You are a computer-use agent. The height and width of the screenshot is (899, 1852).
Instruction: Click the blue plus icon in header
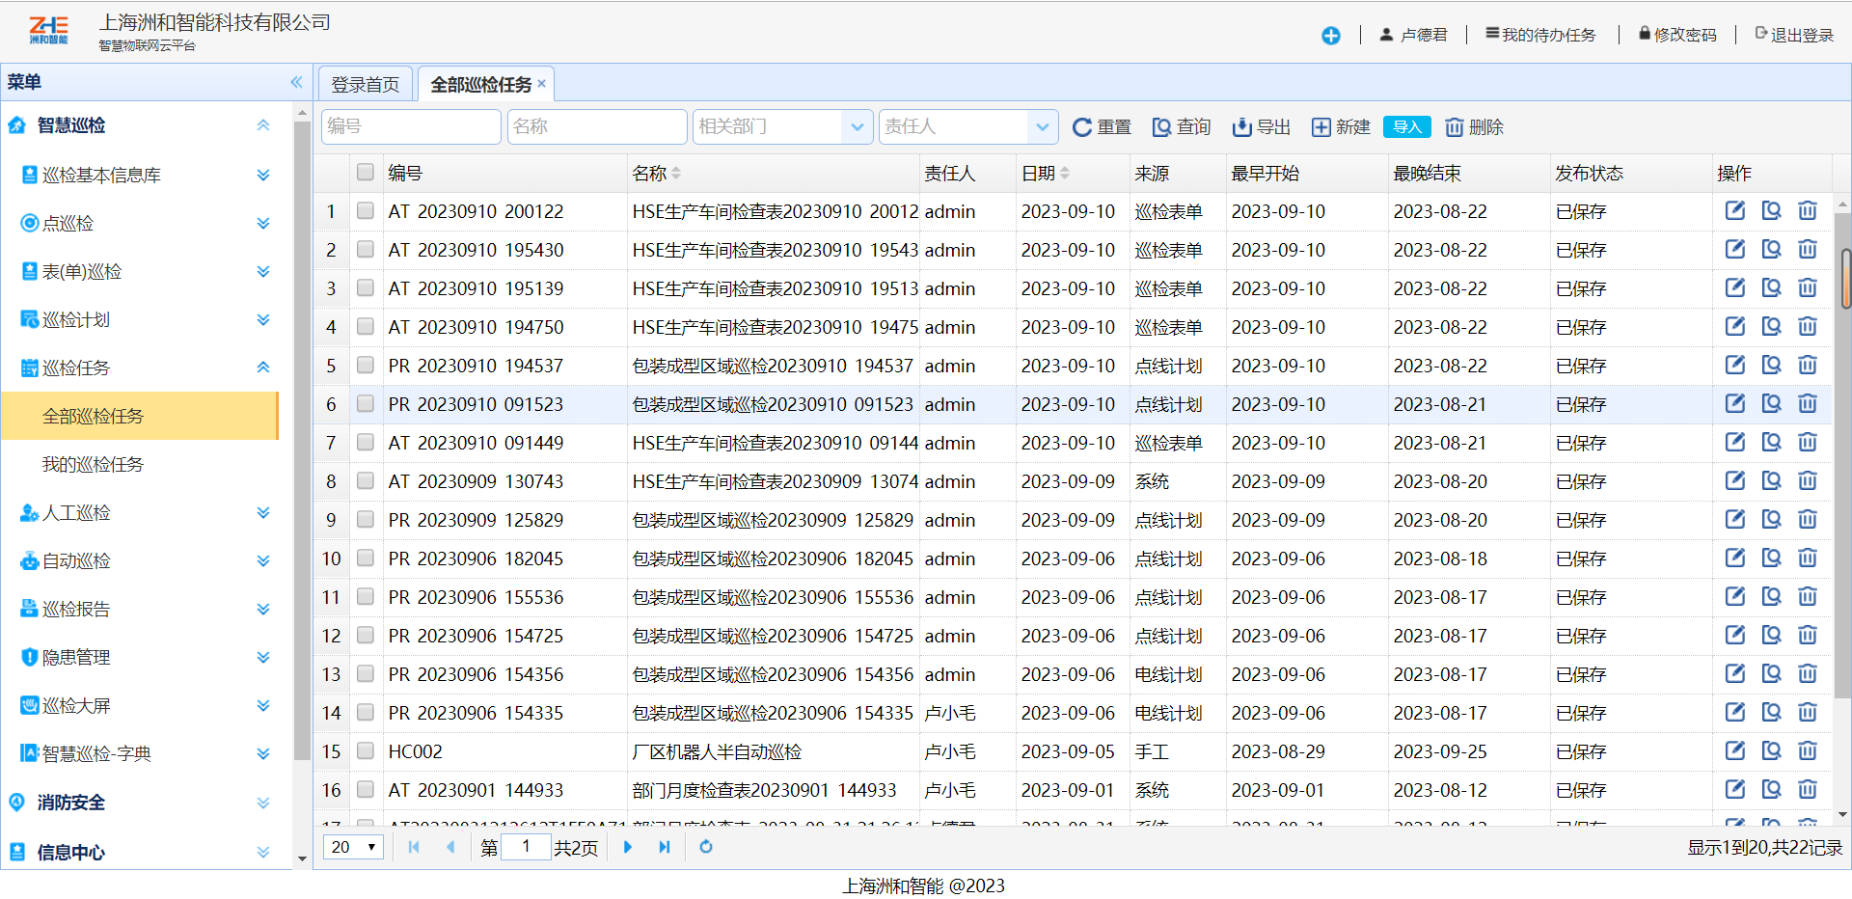[x=1330, y=36]
